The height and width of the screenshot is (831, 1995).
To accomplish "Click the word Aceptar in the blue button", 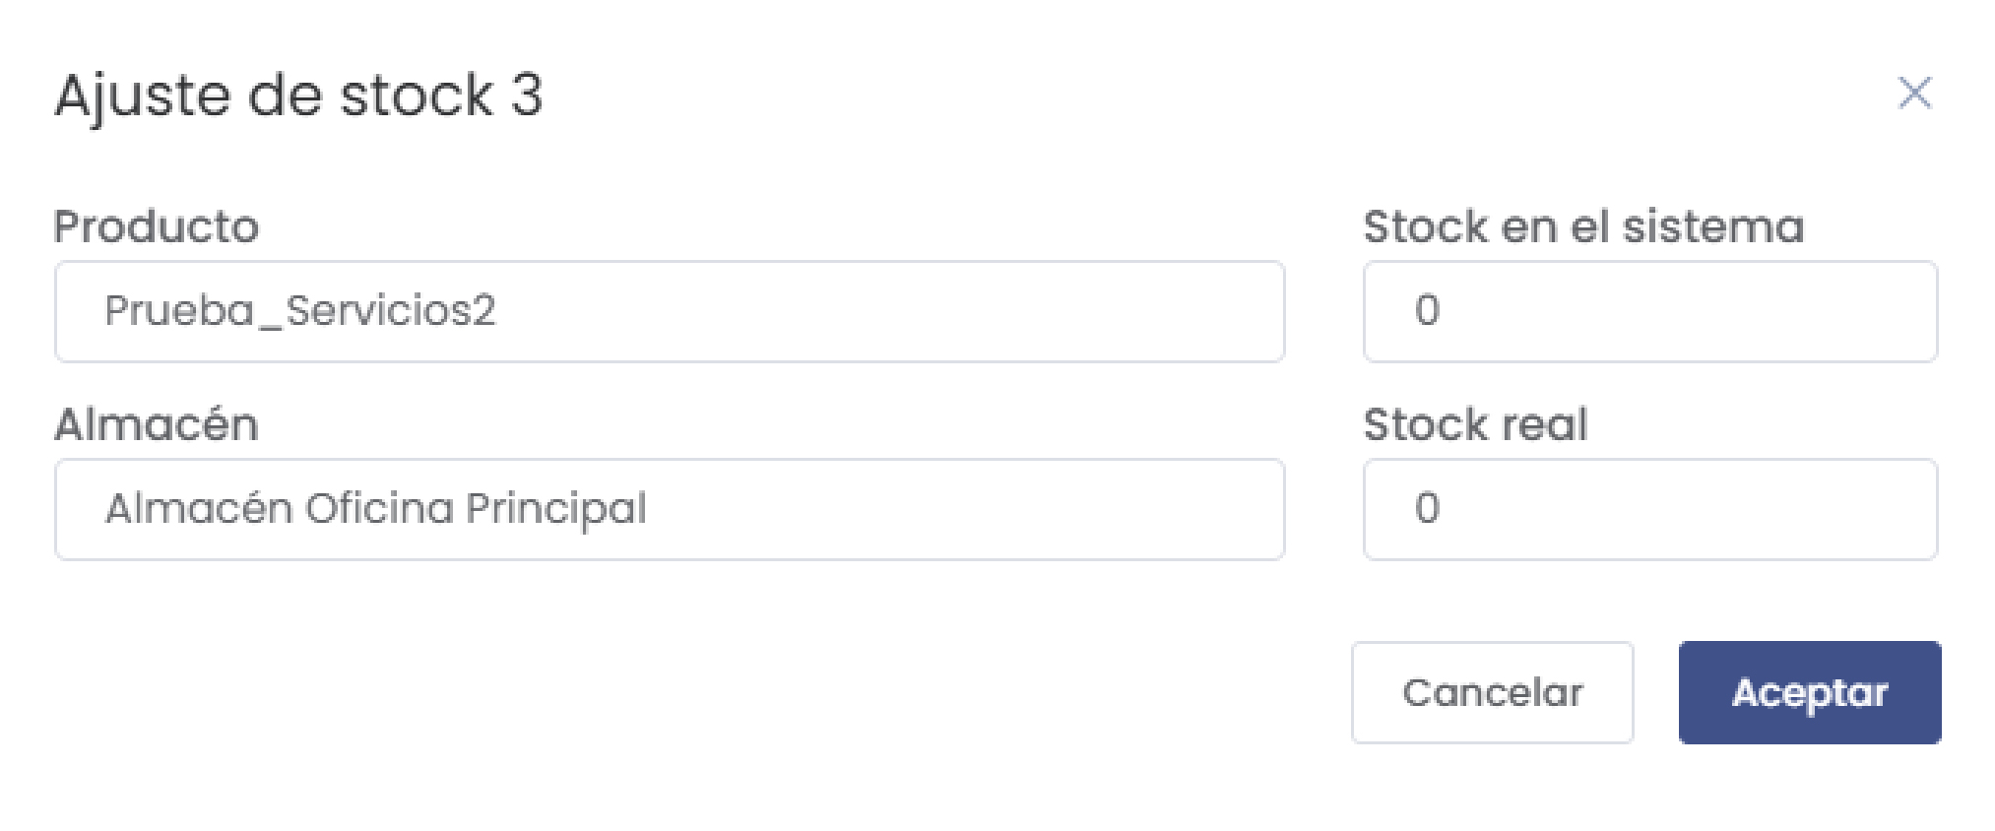I will (x=1809, y=692).
